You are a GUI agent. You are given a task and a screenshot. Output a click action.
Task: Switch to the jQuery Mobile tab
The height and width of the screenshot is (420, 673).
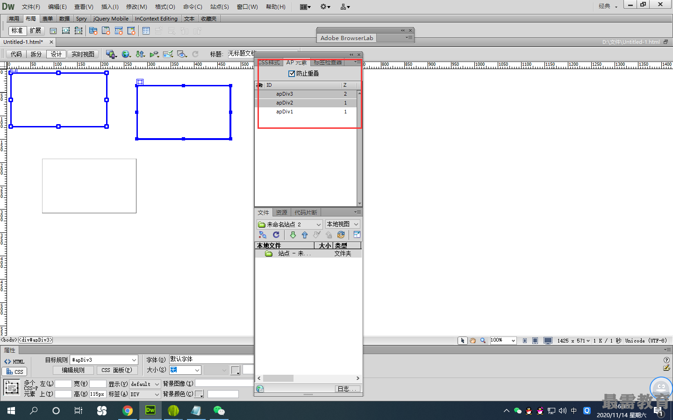[111, 19]
